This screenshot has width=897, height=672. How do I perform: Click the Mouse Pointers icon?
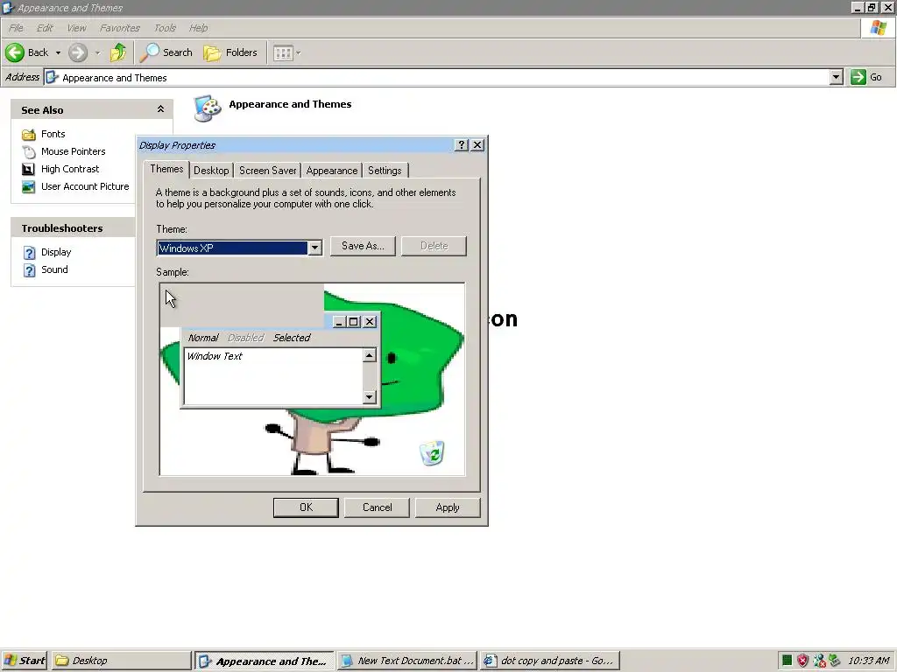29,152
